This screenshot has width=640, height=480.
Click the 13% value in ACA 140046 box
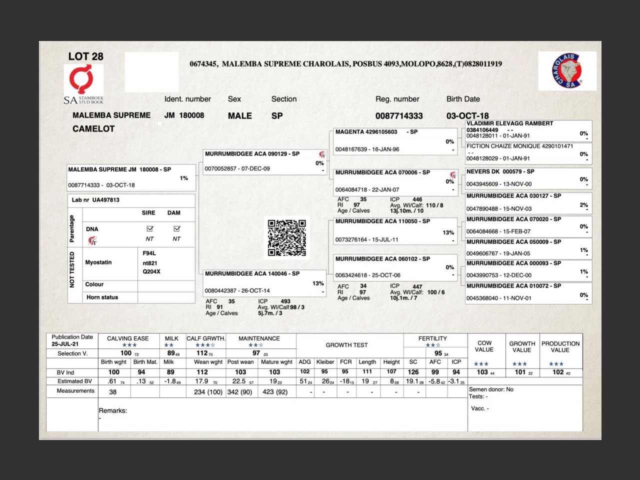318,283
